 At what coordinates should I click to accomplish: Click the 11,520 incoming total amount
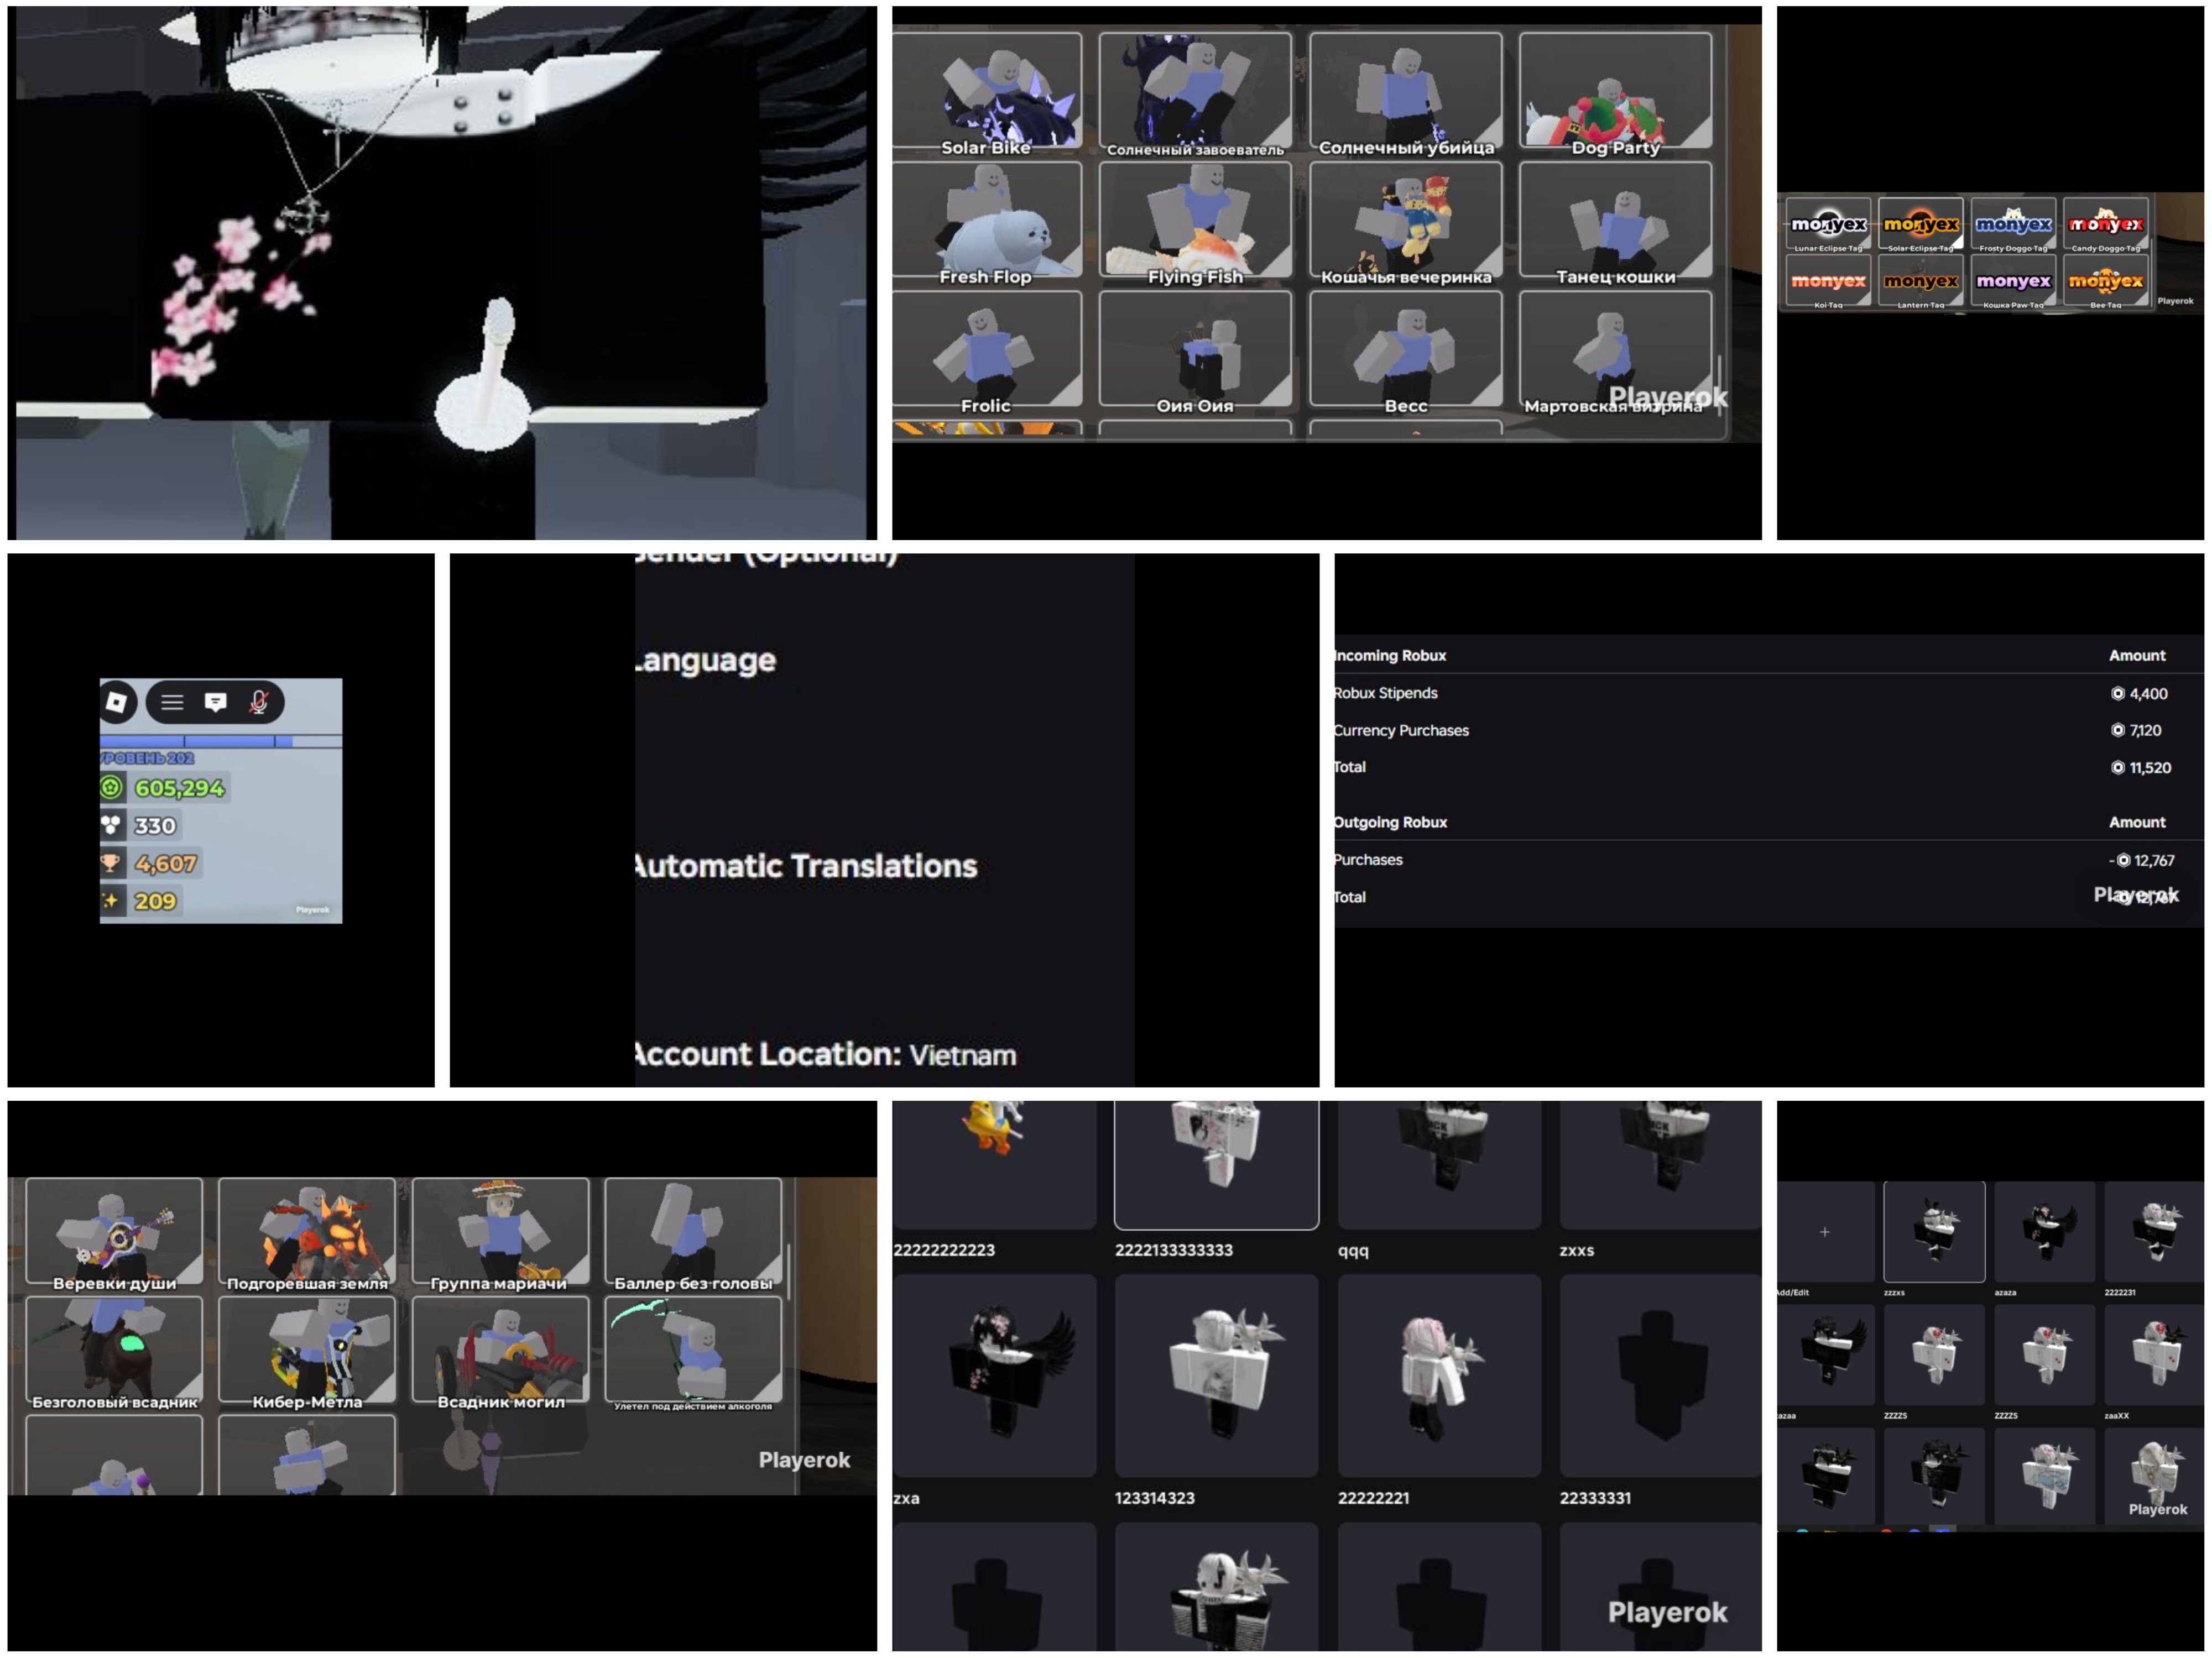point(2140,767)
